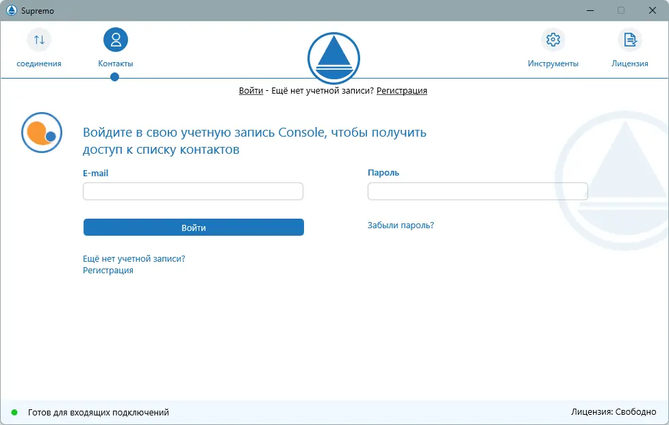Click the orange Console account icon
The width and height of the screenshot is (669, 425).
click(42, 133)
